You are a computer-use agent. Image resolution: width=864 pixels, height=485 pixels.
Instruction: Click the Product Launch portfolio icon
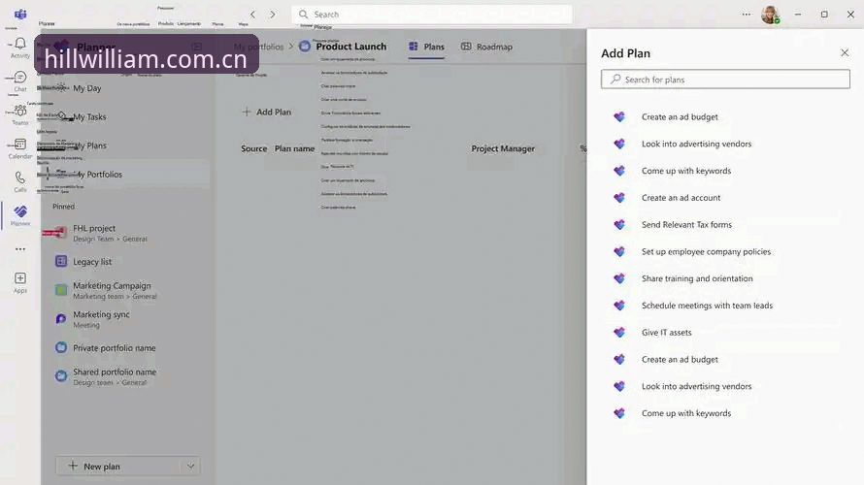pos(305,47)
